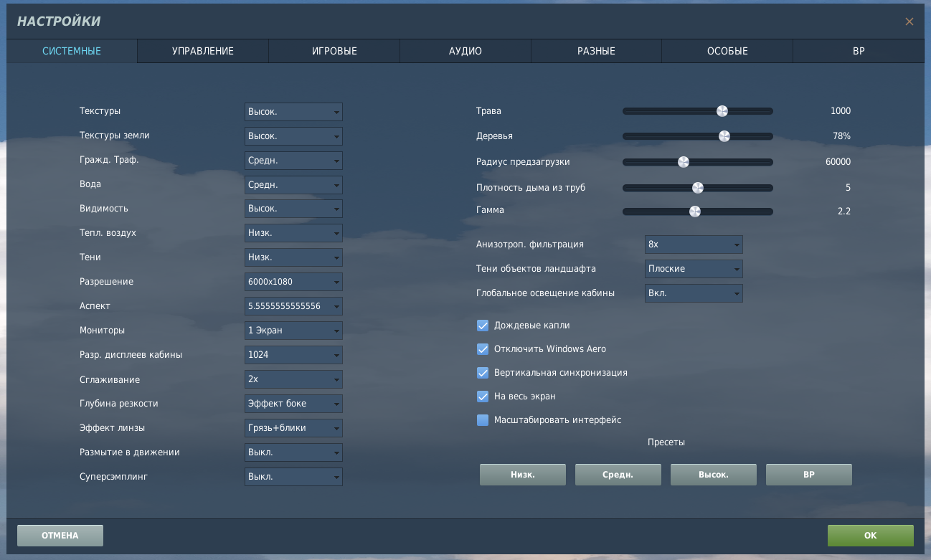The height and width of the screenshot is (560, 931).
Task: Enable the Масштабировать интерфейс checkbox
Action: point(483,420)
